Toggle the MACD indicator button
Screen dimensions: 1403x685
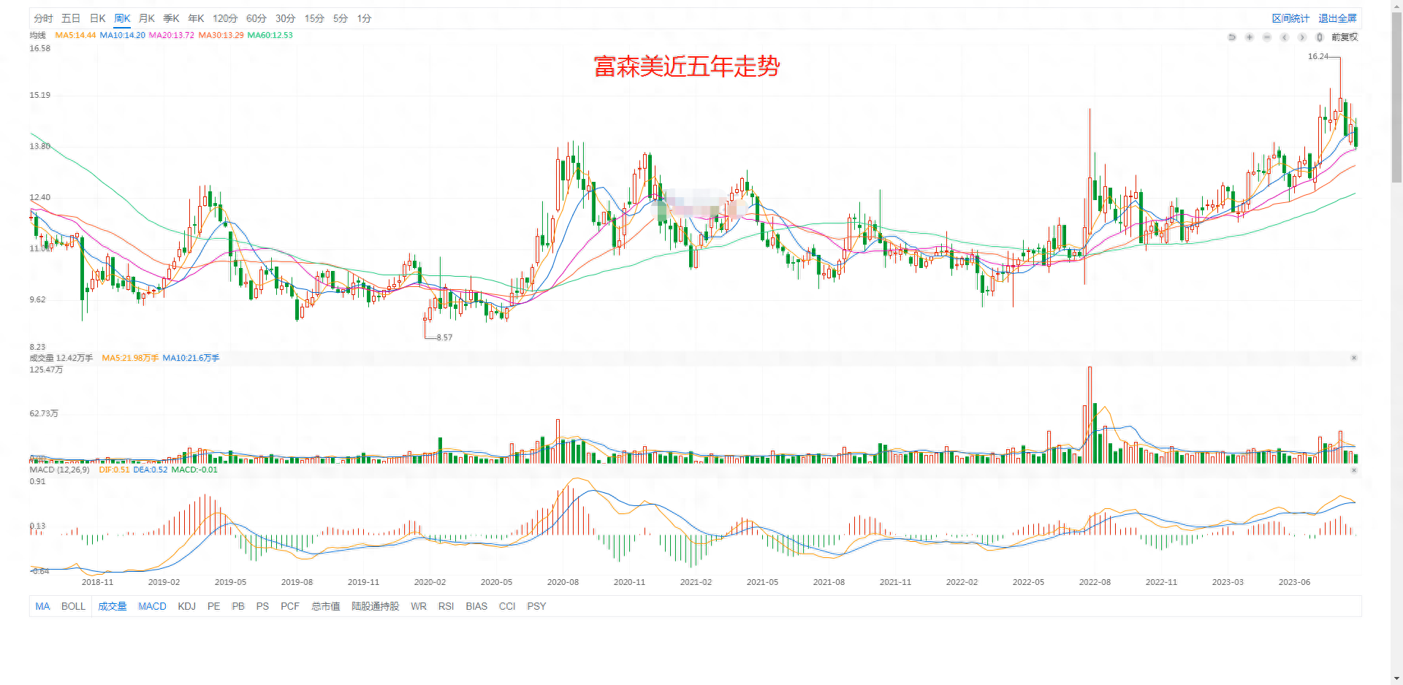[x=152, y=606]
